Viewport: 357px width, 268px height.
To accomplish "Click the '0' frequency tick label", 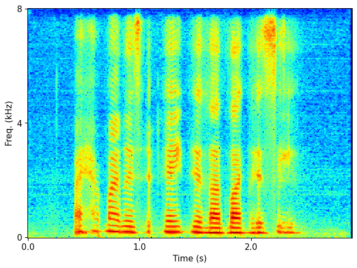I will tap(20, 237).
